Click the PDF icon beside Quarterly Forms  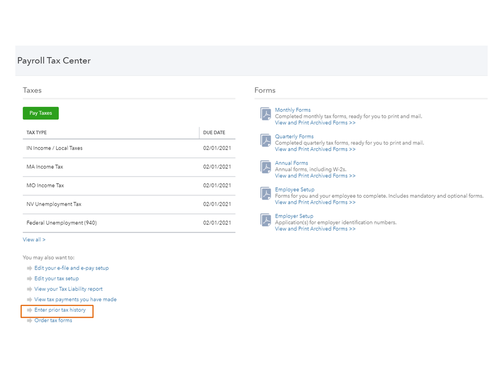pyautogui.click(x=265, y=140)
